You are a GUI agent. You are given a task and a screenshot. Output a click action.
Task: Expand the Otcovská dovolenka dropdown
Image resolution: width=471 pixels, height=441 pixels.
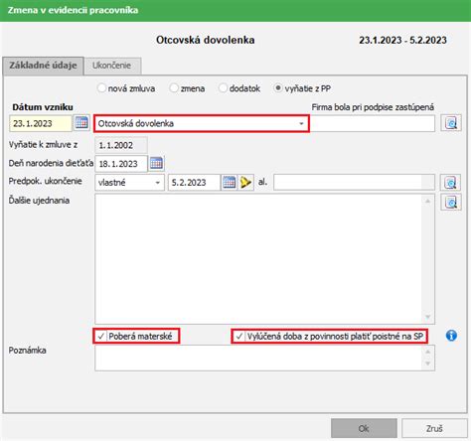(301, 123)
